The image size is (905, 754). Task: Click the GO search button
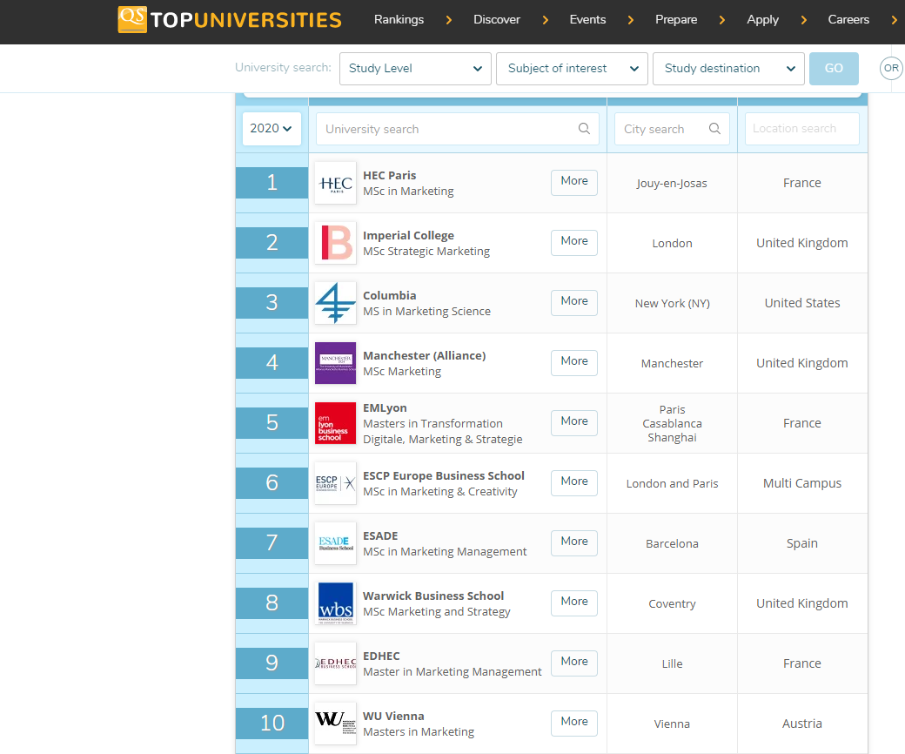(834, 69)
